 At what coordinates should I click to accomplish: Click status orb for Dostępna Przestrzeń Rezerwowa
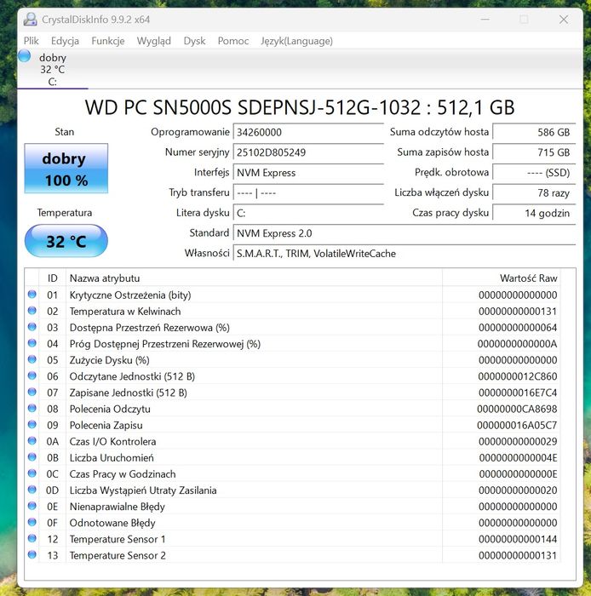[x=32, y=327]
